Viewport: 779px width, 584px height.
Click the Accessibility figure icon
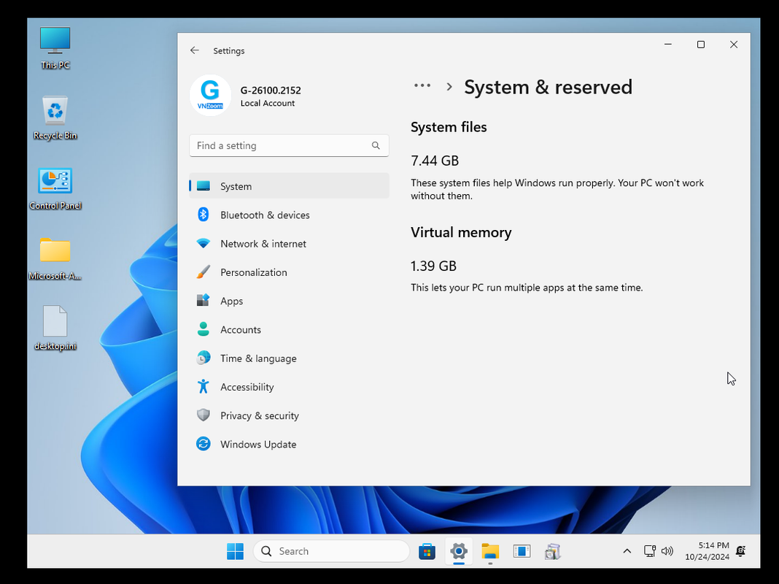204,386
